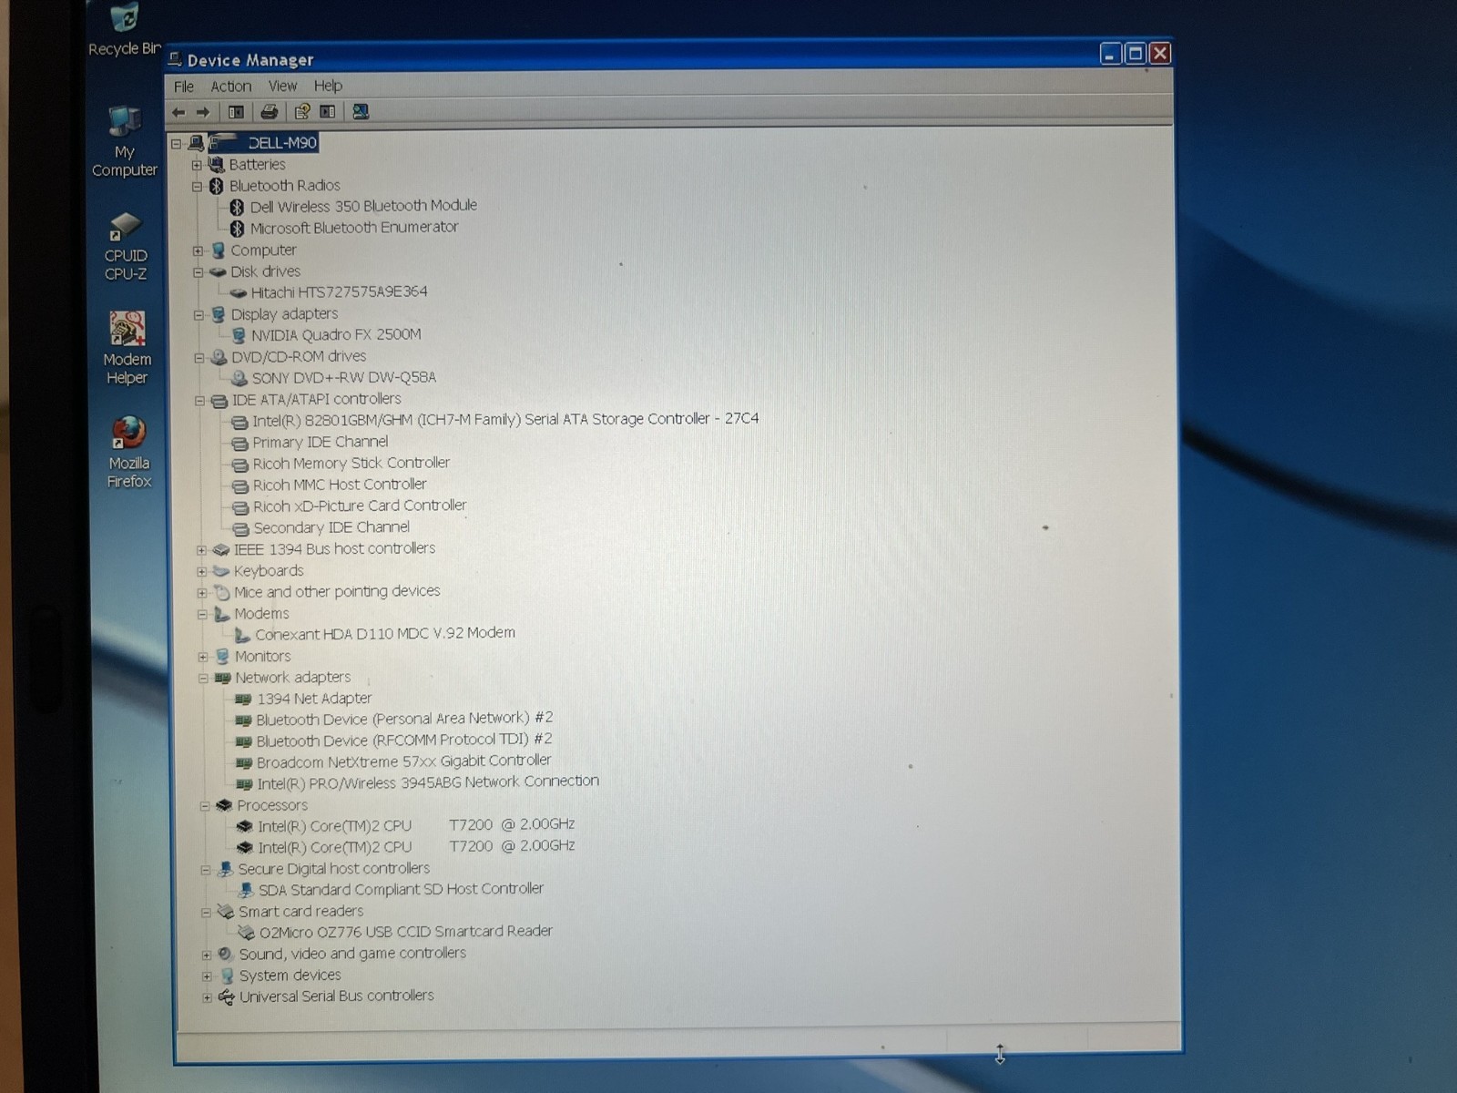
Task: Select Ricoh MMC Host Controller
Action: 340,485
